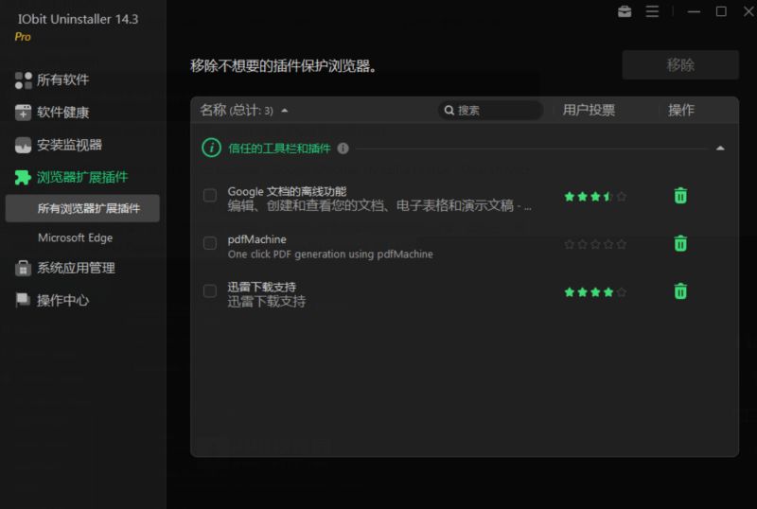This screenshot has height=509, width=757.
Task: Click the 信任的工具栏和插件 heading
Action: coord(279,149)
